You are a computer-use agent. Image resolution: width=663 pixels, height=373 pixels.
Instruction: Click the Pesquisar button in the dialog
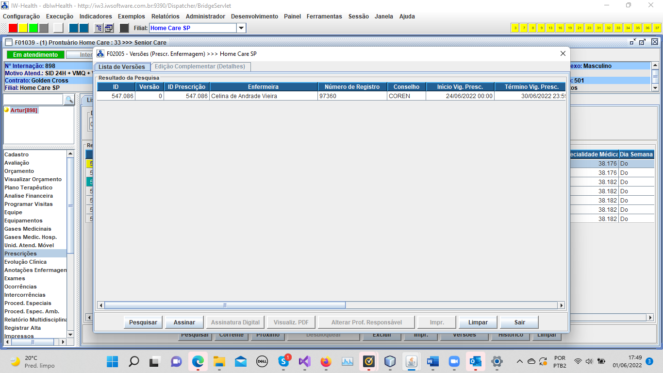pyautogui.click(x=143, y=322)
